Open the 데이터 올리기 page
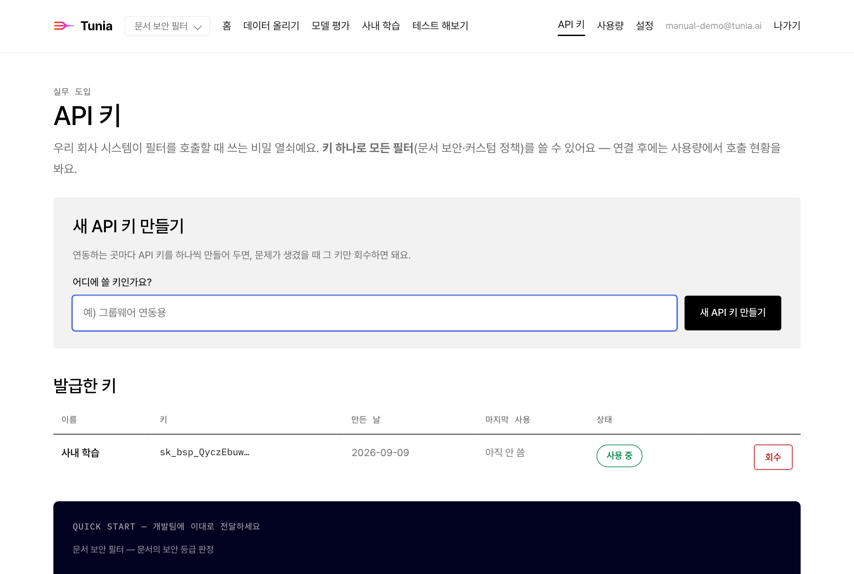The height and width of the screenshot is (574, 854). pos(271,26)
